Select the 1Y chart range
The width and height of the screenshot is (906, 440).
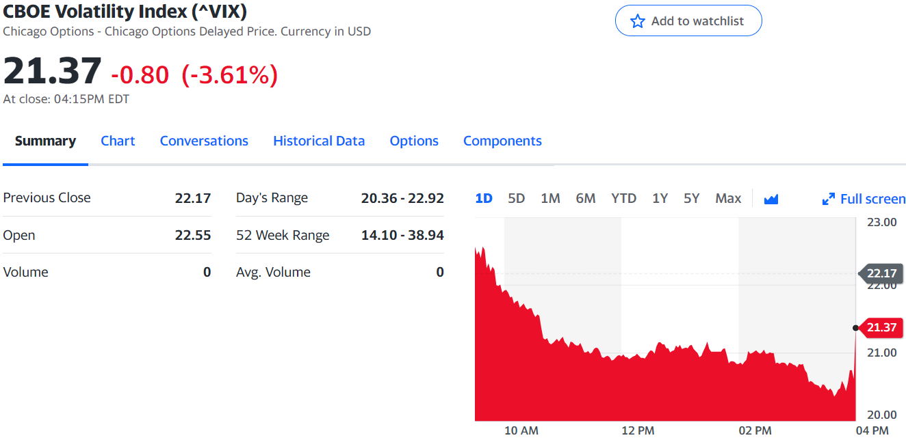660,198
